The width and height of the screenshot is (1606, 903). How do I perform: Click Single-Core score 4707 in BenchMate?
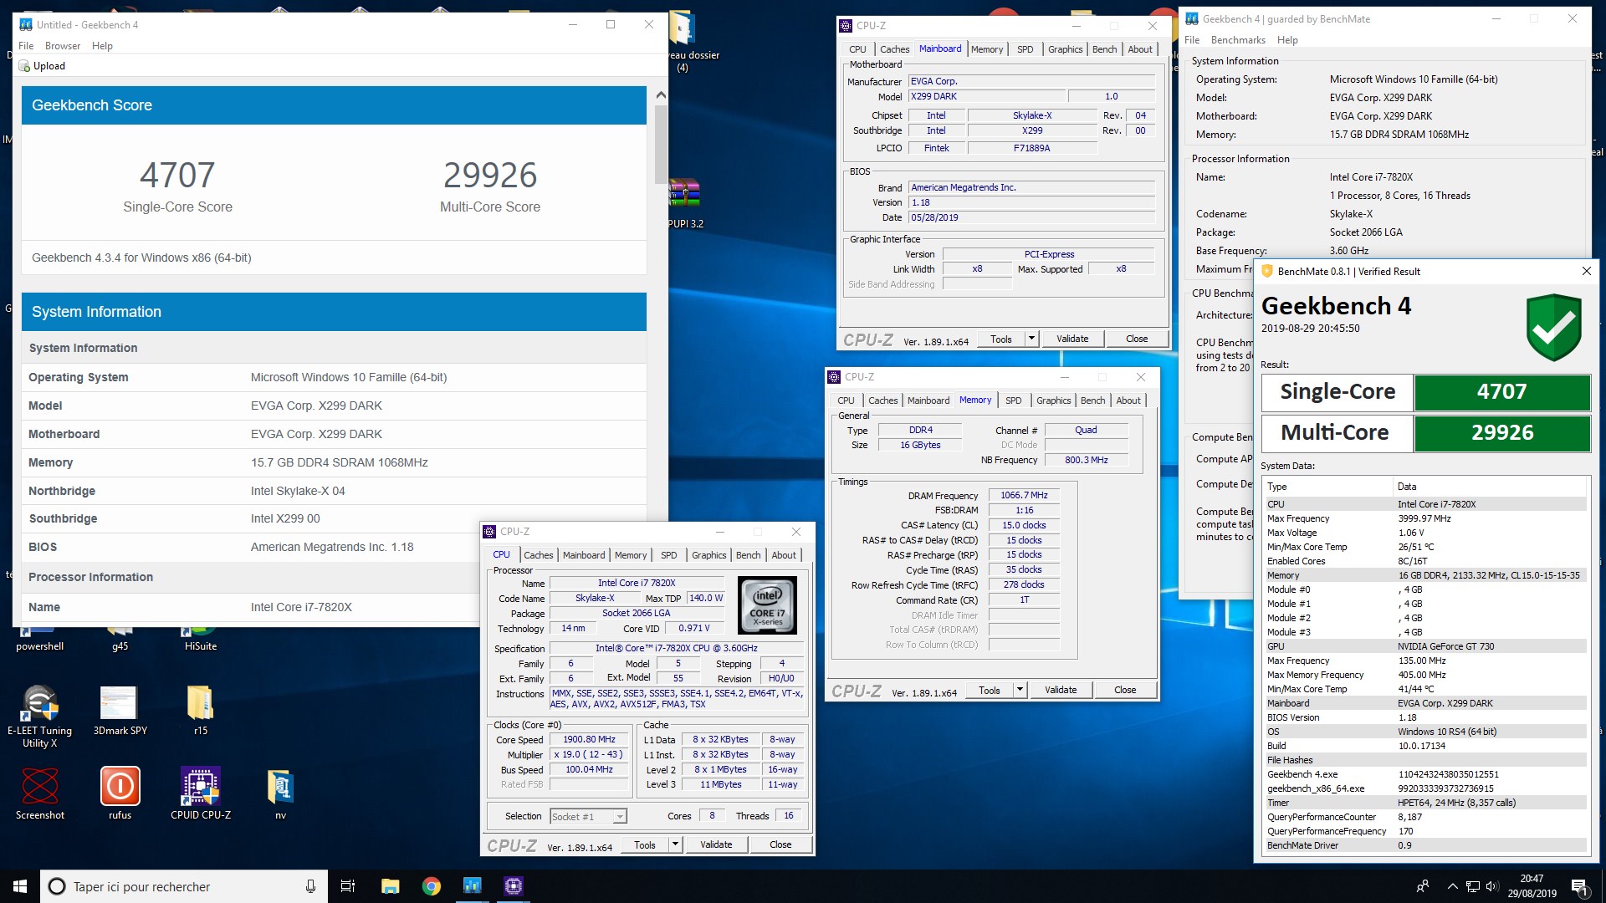click(x=1501, y=392)
